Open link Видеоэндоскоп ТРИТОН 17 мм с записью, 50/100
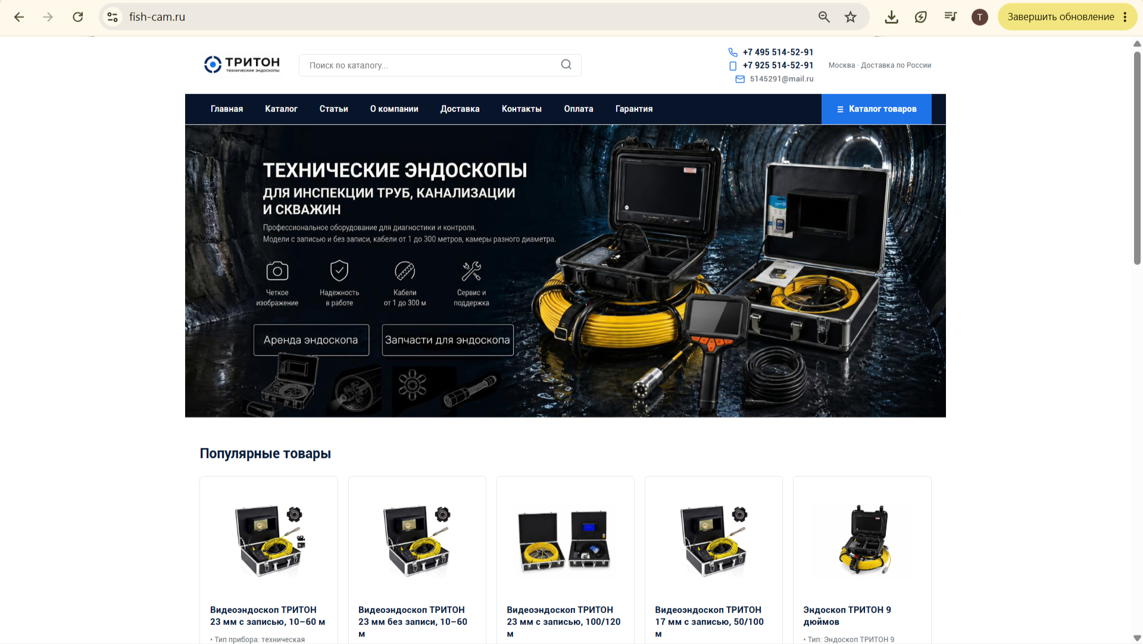The height and width of the screenshot is (644, 1143). coord(709,622)
